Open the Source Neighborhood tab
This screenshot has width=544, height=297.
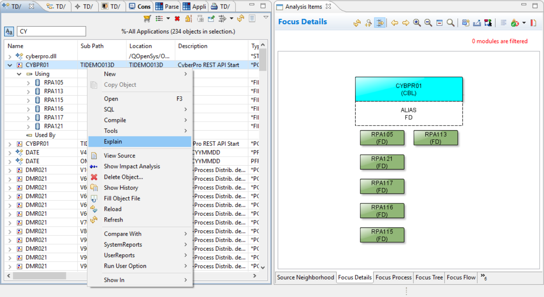[x=305, y=277]
